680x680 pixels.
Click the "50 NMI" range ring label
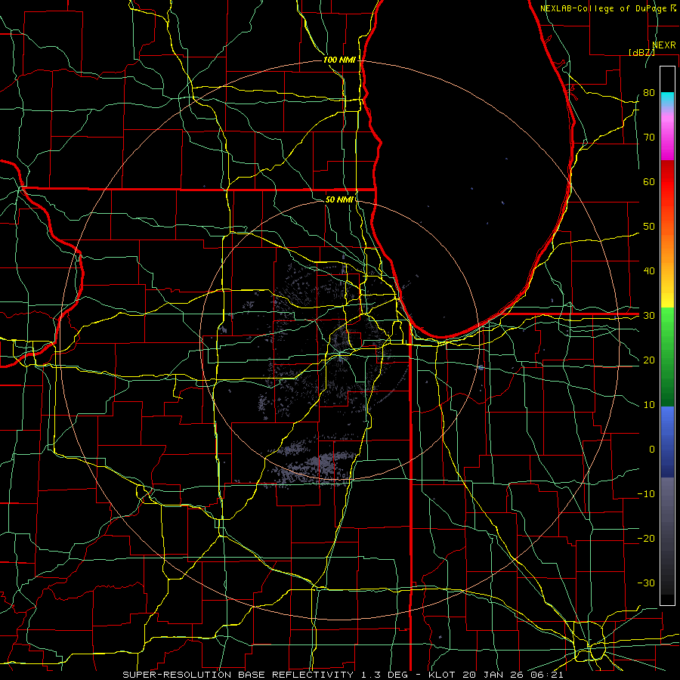pos(339,199)
